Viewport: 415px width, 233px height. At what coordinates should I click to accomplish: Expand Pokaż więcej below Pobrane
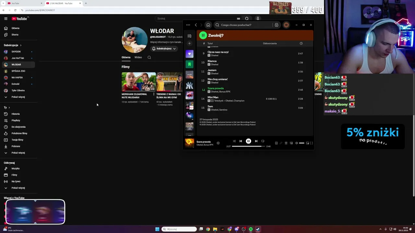[x=18, y=153]
